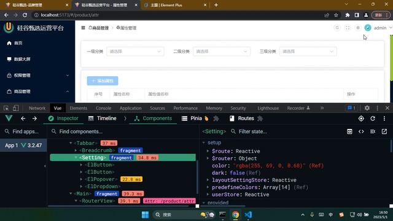Expand the ElDropdown component node
The image size is (393, 221).
tap(81, 187)
